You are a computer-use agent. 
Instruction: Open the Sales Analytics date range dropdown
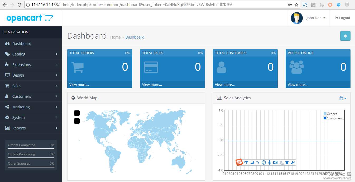click(343, 98)
